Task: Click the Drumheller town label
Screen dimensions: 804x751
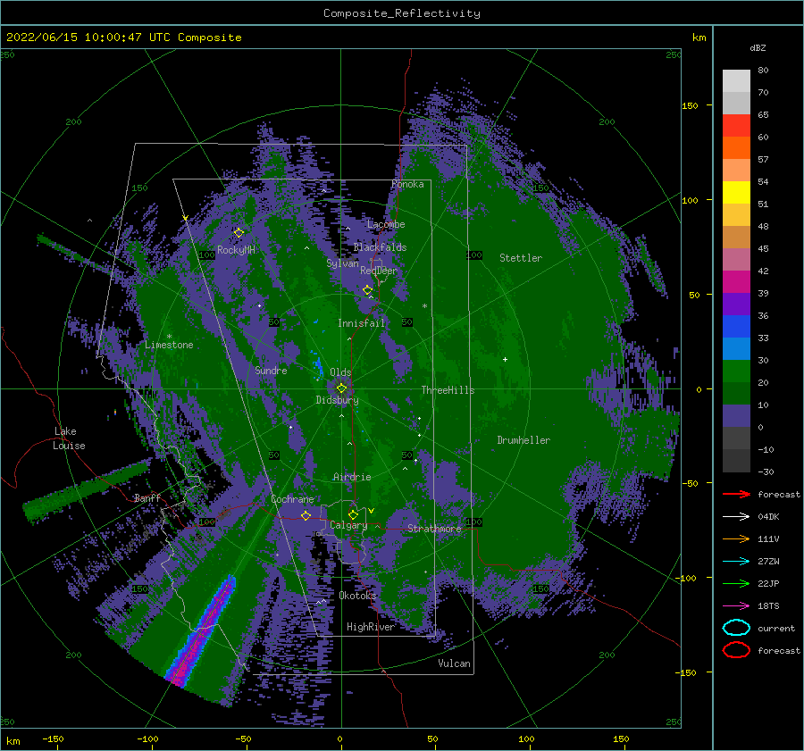Action: [x=523, y=440]
